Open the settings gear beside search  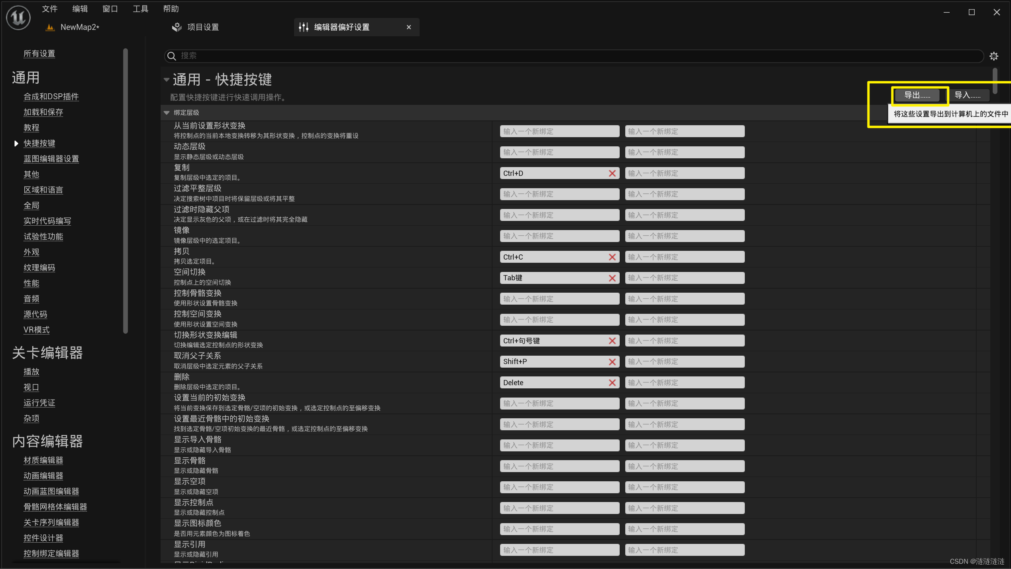coord(993,56)
